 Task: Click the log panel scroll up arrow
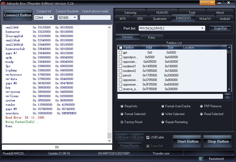pyautogui.click(x=110, y=27)
